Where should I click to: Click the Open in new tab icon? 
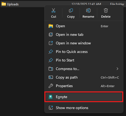(x=51, y=34)
